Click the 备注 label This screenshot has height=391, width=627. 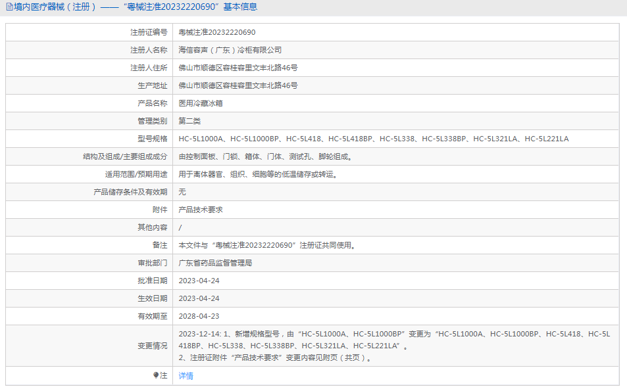pos(160,245)
